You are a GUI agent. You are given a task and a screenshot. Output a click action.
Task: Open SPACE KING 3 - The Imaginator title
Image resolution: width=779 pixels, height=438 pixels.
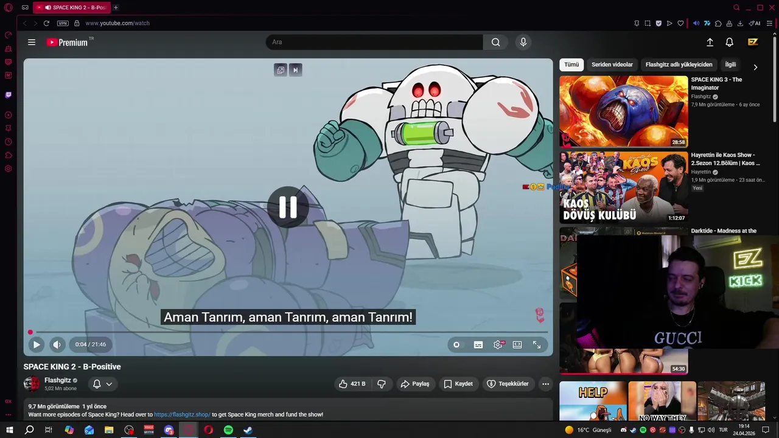click(716, 83)
